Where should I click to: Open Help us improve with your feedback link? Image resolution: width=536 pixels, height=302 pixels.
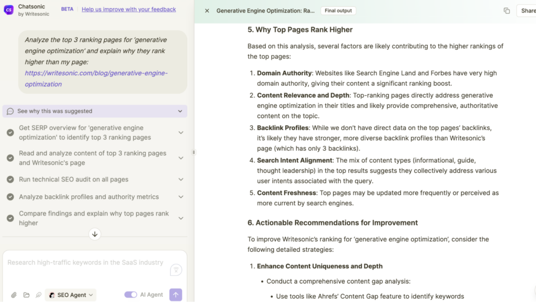coord(129,9)
